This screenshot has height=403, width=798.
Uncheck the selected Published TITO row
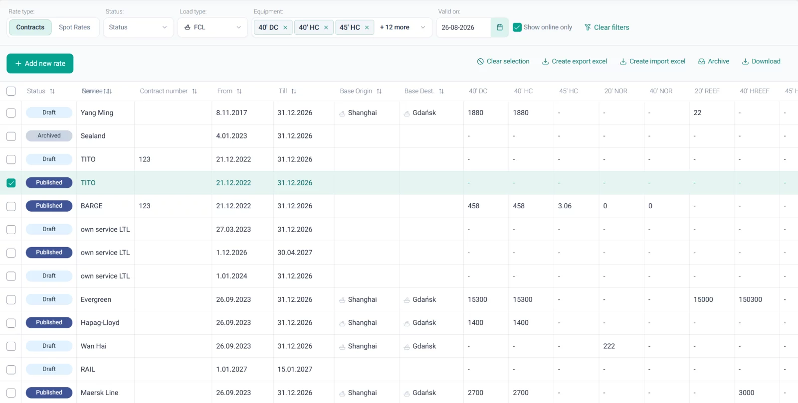pyautogui.click(x=11, y=183)
